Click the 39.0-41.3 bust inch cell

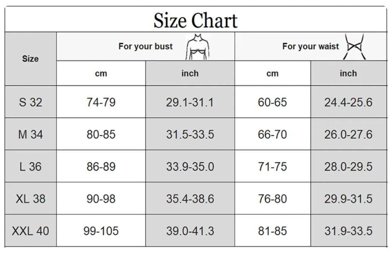pyautogui.click(x=190, y=230)
